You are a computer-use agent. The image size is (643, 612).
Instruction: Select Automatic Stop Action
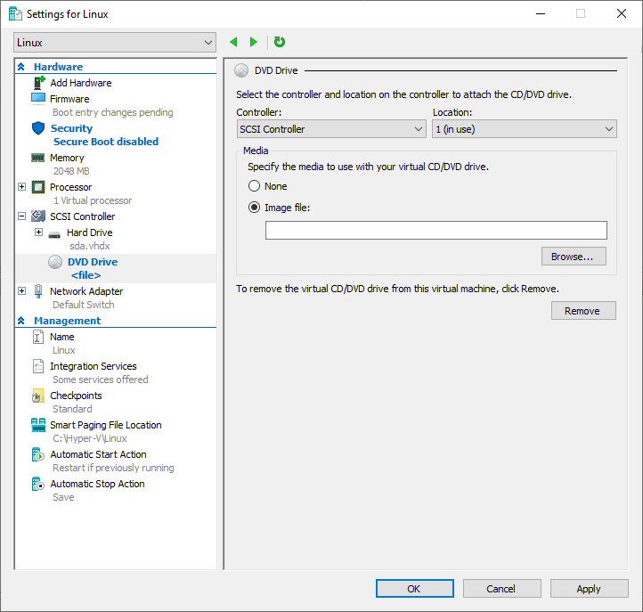[97, 484]
